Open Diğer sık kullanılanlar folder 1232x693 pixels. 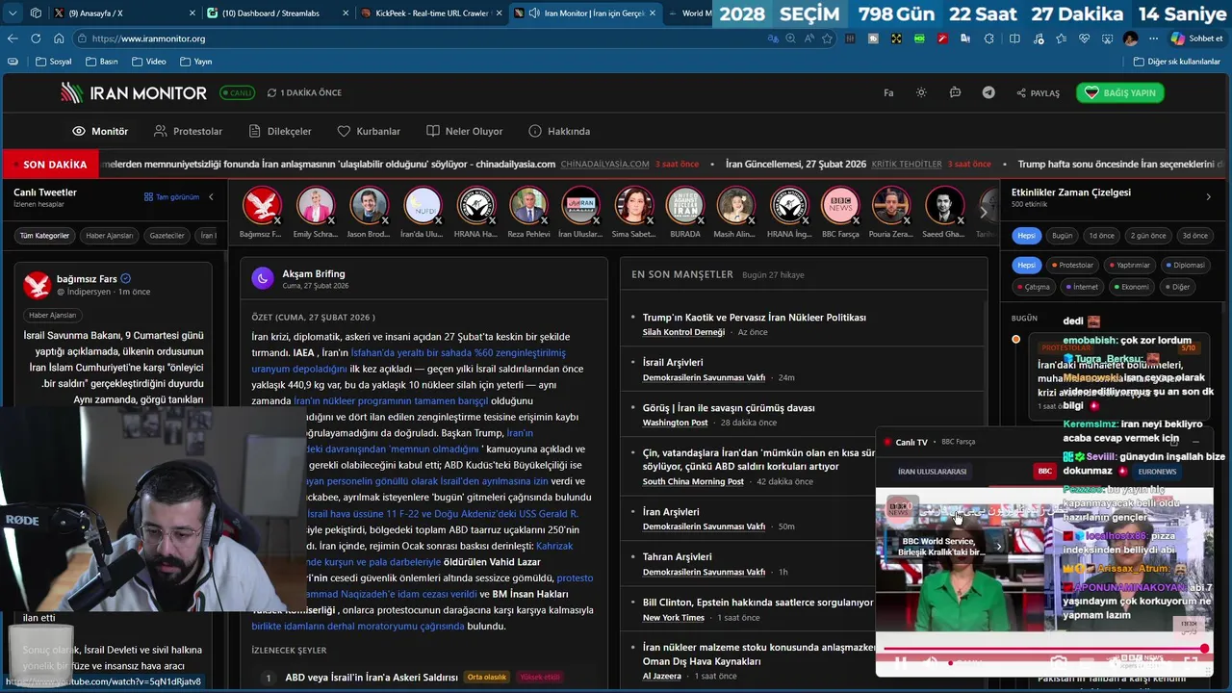click(1176, 62)
